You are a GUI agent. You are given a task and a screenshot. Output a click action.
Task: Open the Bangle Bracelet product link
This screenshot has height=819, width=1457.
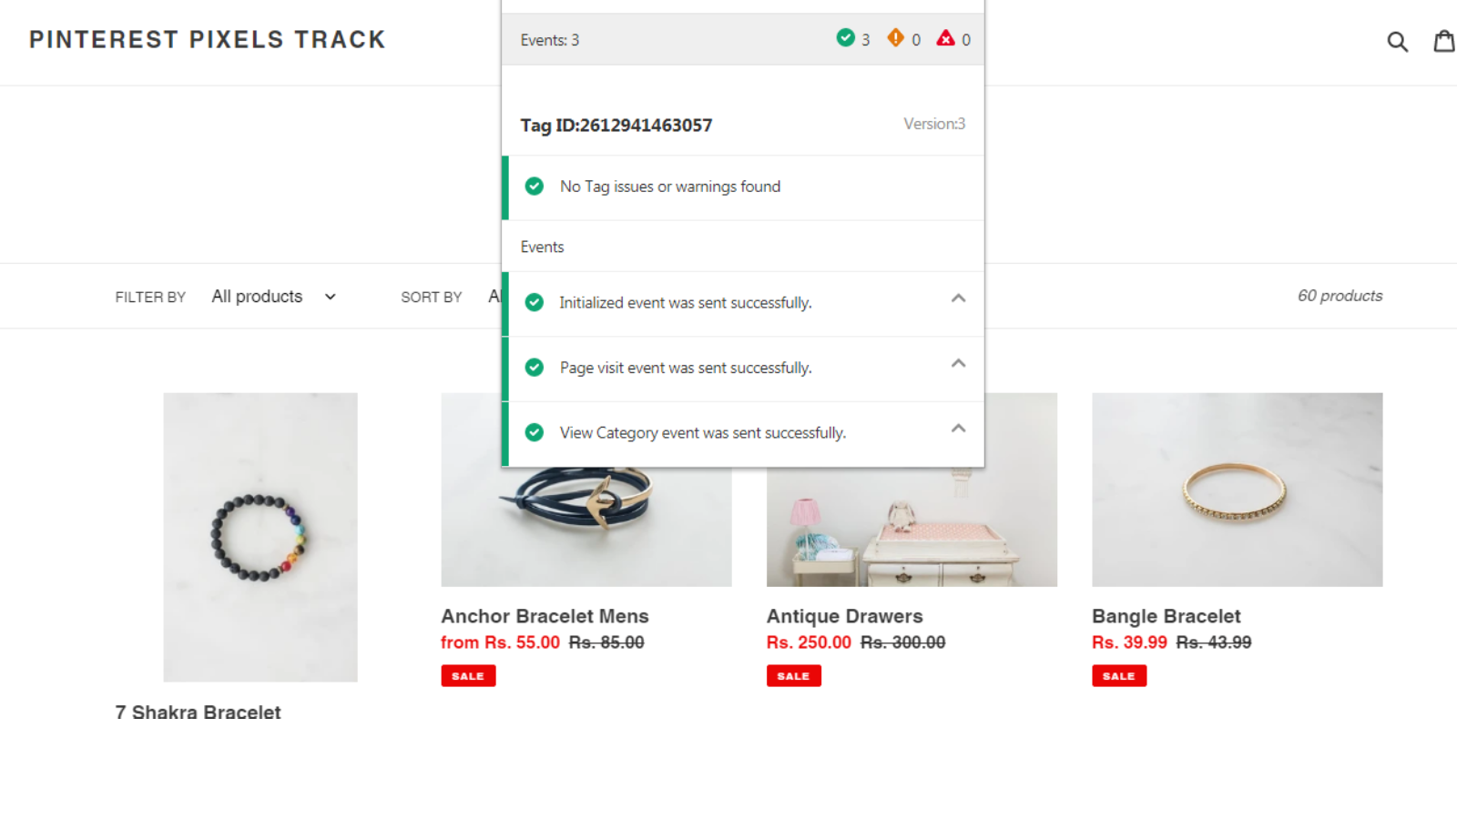click(1166, 616)
